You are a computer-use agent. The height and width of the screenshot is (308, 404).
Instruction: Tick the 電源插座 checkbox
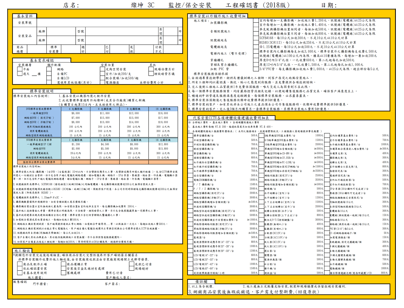103,82
